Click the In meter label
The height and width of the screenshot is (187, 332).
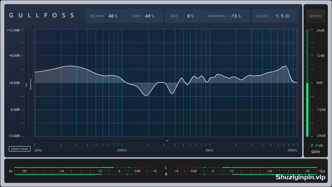pos(11,171)
